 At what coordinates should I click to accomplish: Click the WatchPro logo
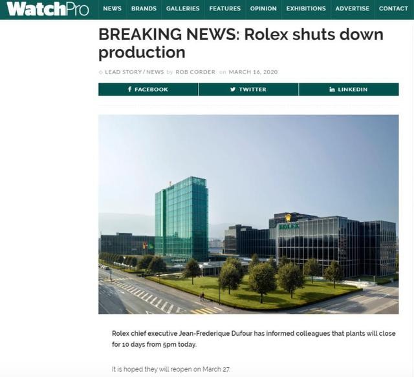[48, 9]
